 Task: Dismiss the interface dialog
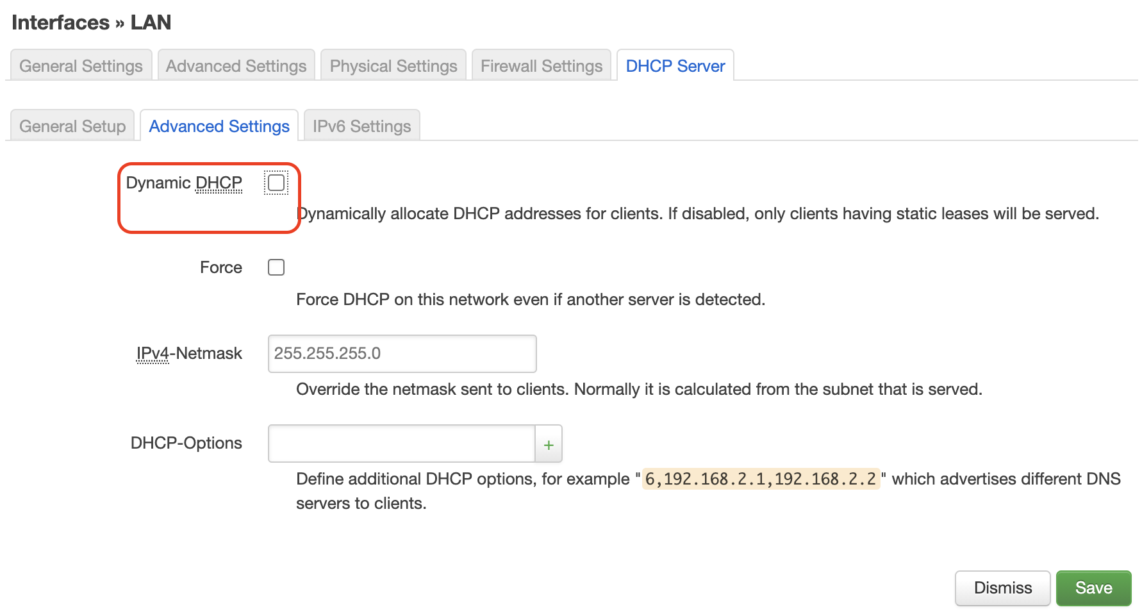[x=1003, y=588]
